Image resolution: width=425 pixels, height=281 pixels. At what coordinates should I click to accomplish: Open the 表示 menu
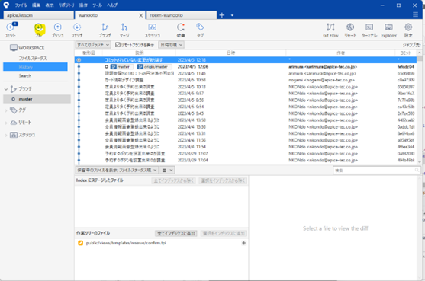pos(50,5)
